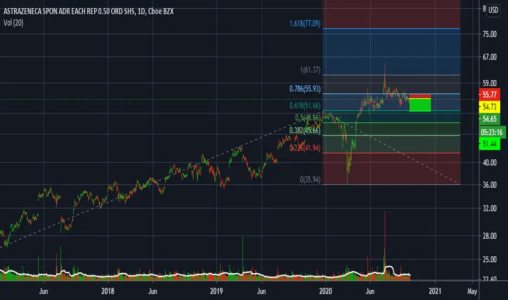The width and height of the screenshot is (508, 300).
Task: Click the 40.00 price axis label
Action: [x=489, y=163]
